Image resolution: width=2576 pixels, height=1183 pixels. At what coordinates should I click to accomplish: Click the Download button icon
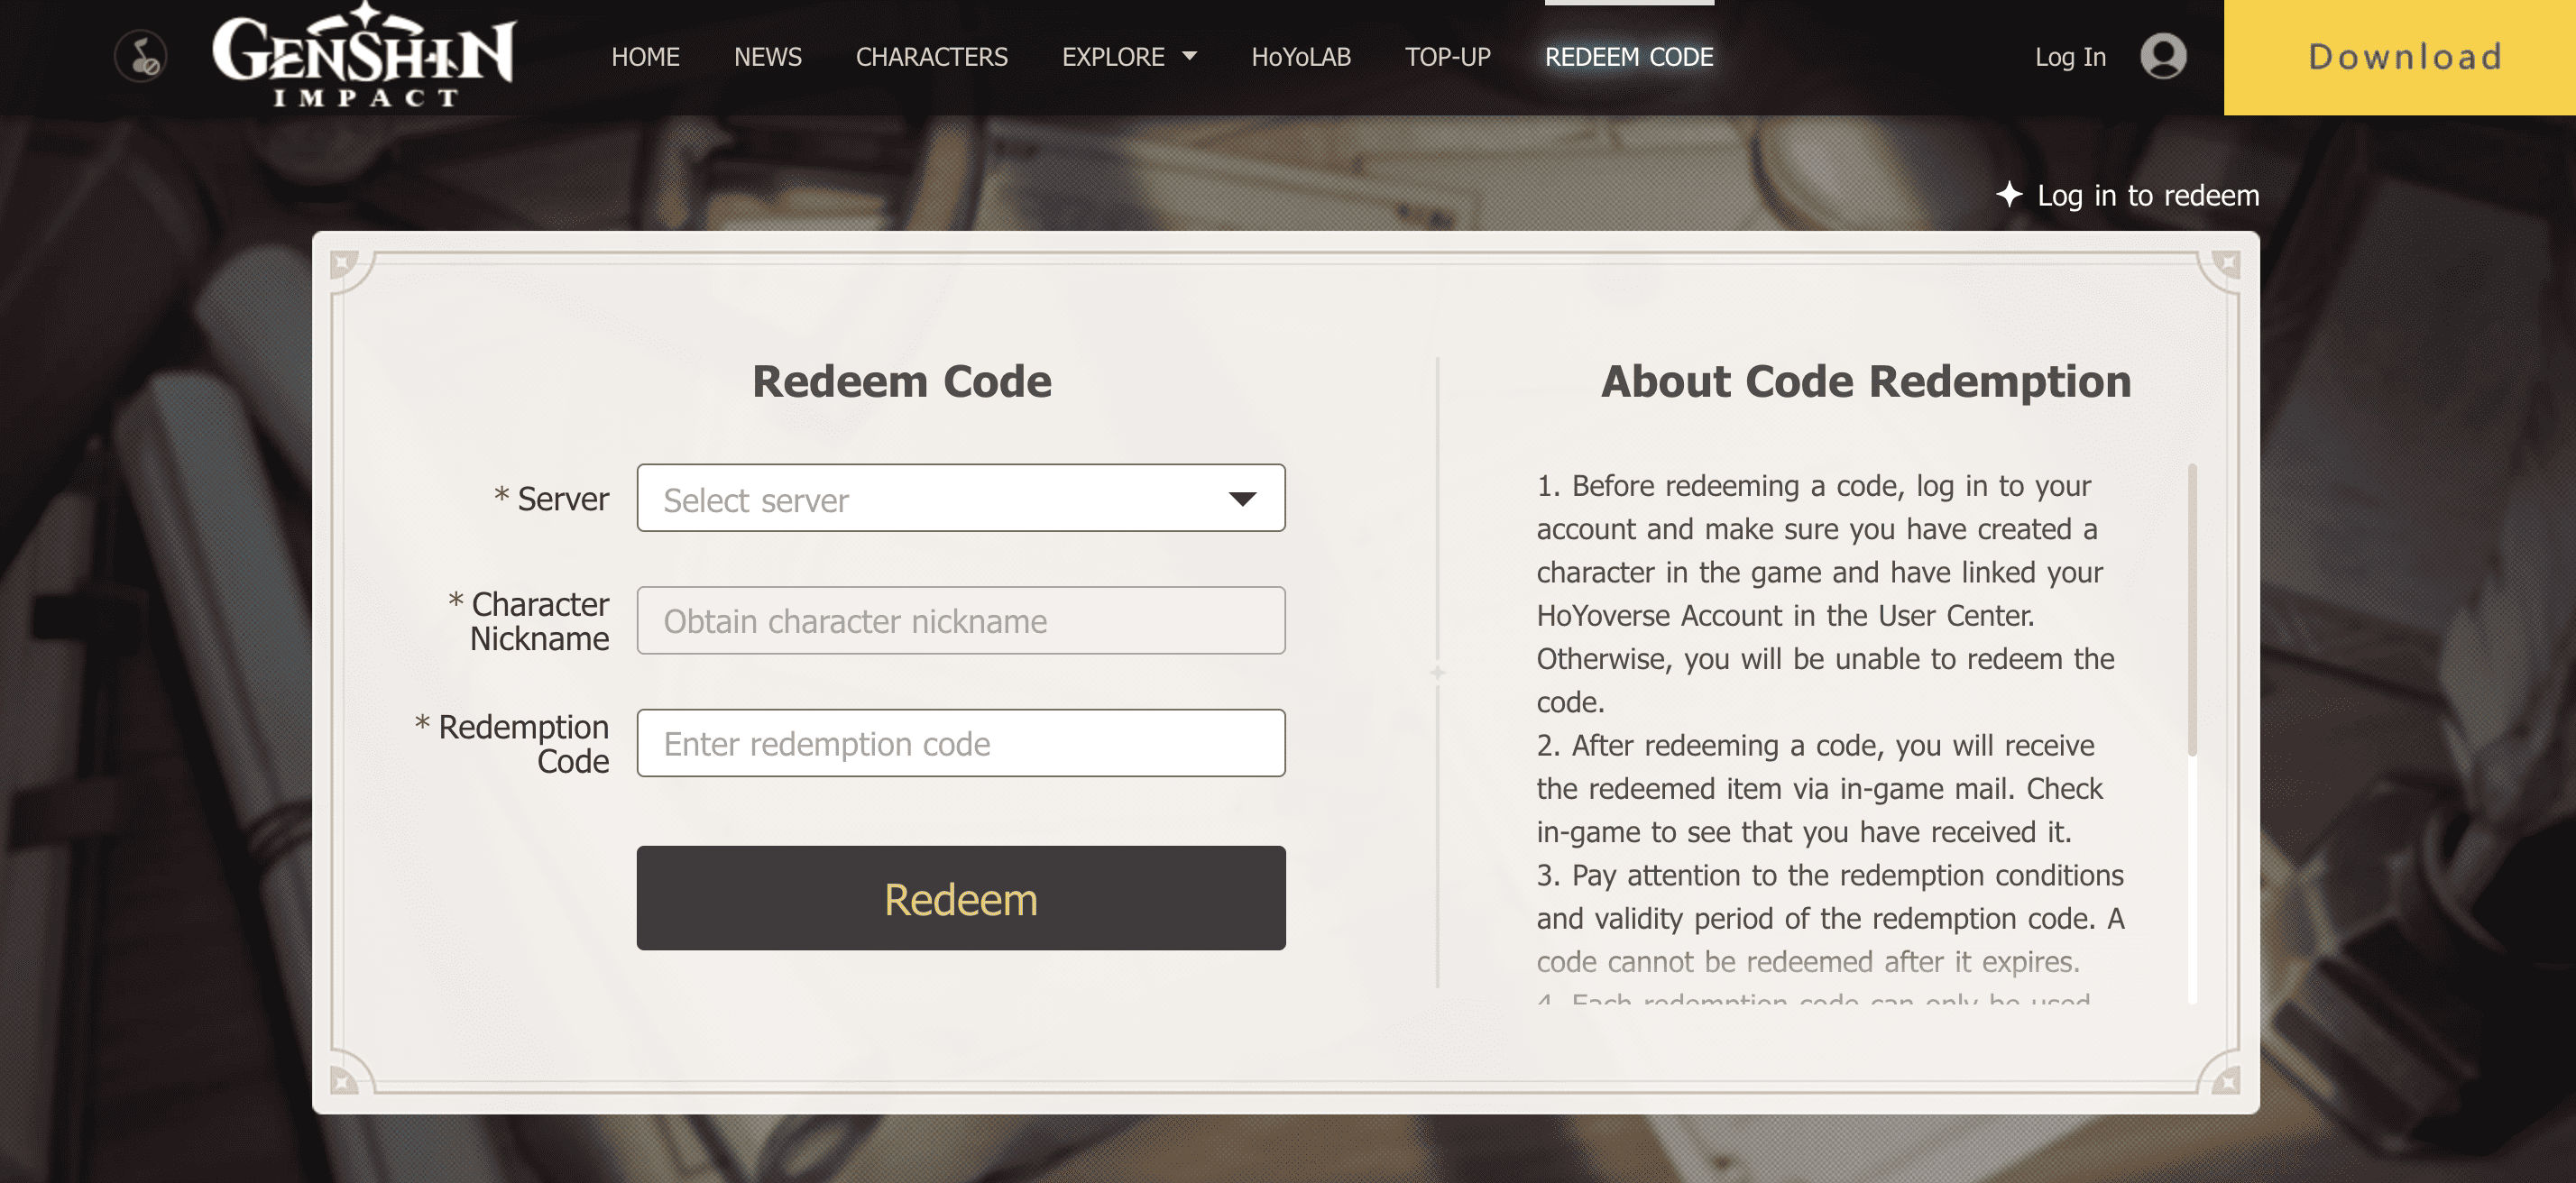(x=2402, y=54)
